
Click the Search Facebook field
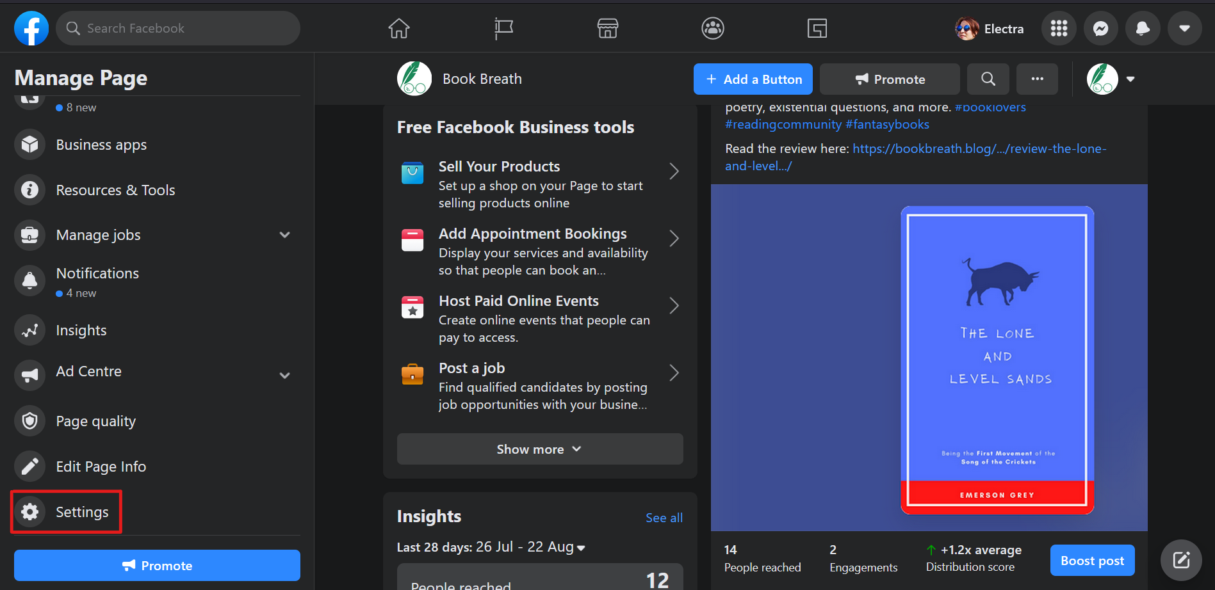[178, 28]
